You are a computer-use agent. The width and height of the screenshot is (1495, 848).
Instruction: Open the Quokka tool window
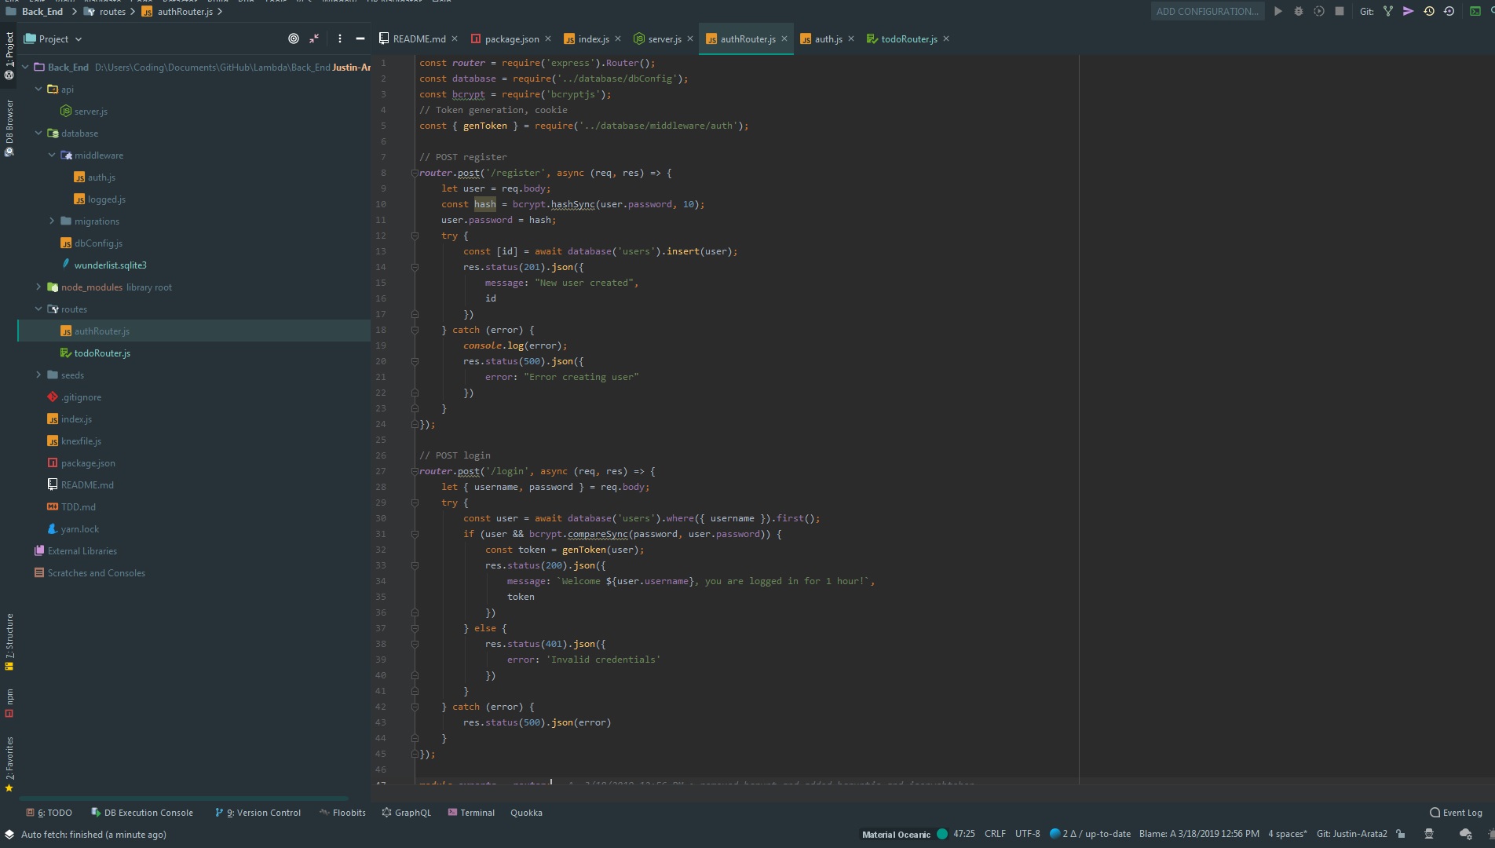[x=526, y=813]
